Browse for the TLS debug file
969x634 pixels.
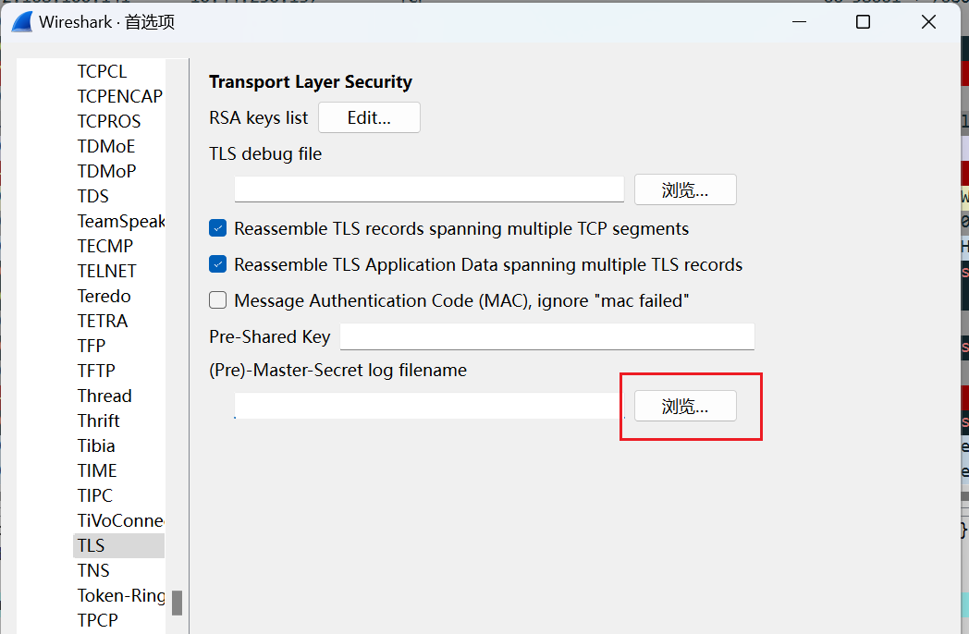click(685, 189)
